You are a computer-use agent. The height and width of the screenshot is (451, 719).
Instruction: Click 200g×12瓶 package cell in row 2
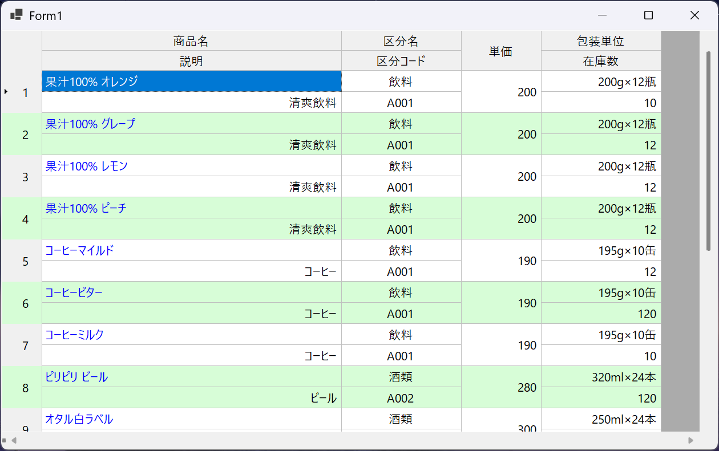coord(601,123)
